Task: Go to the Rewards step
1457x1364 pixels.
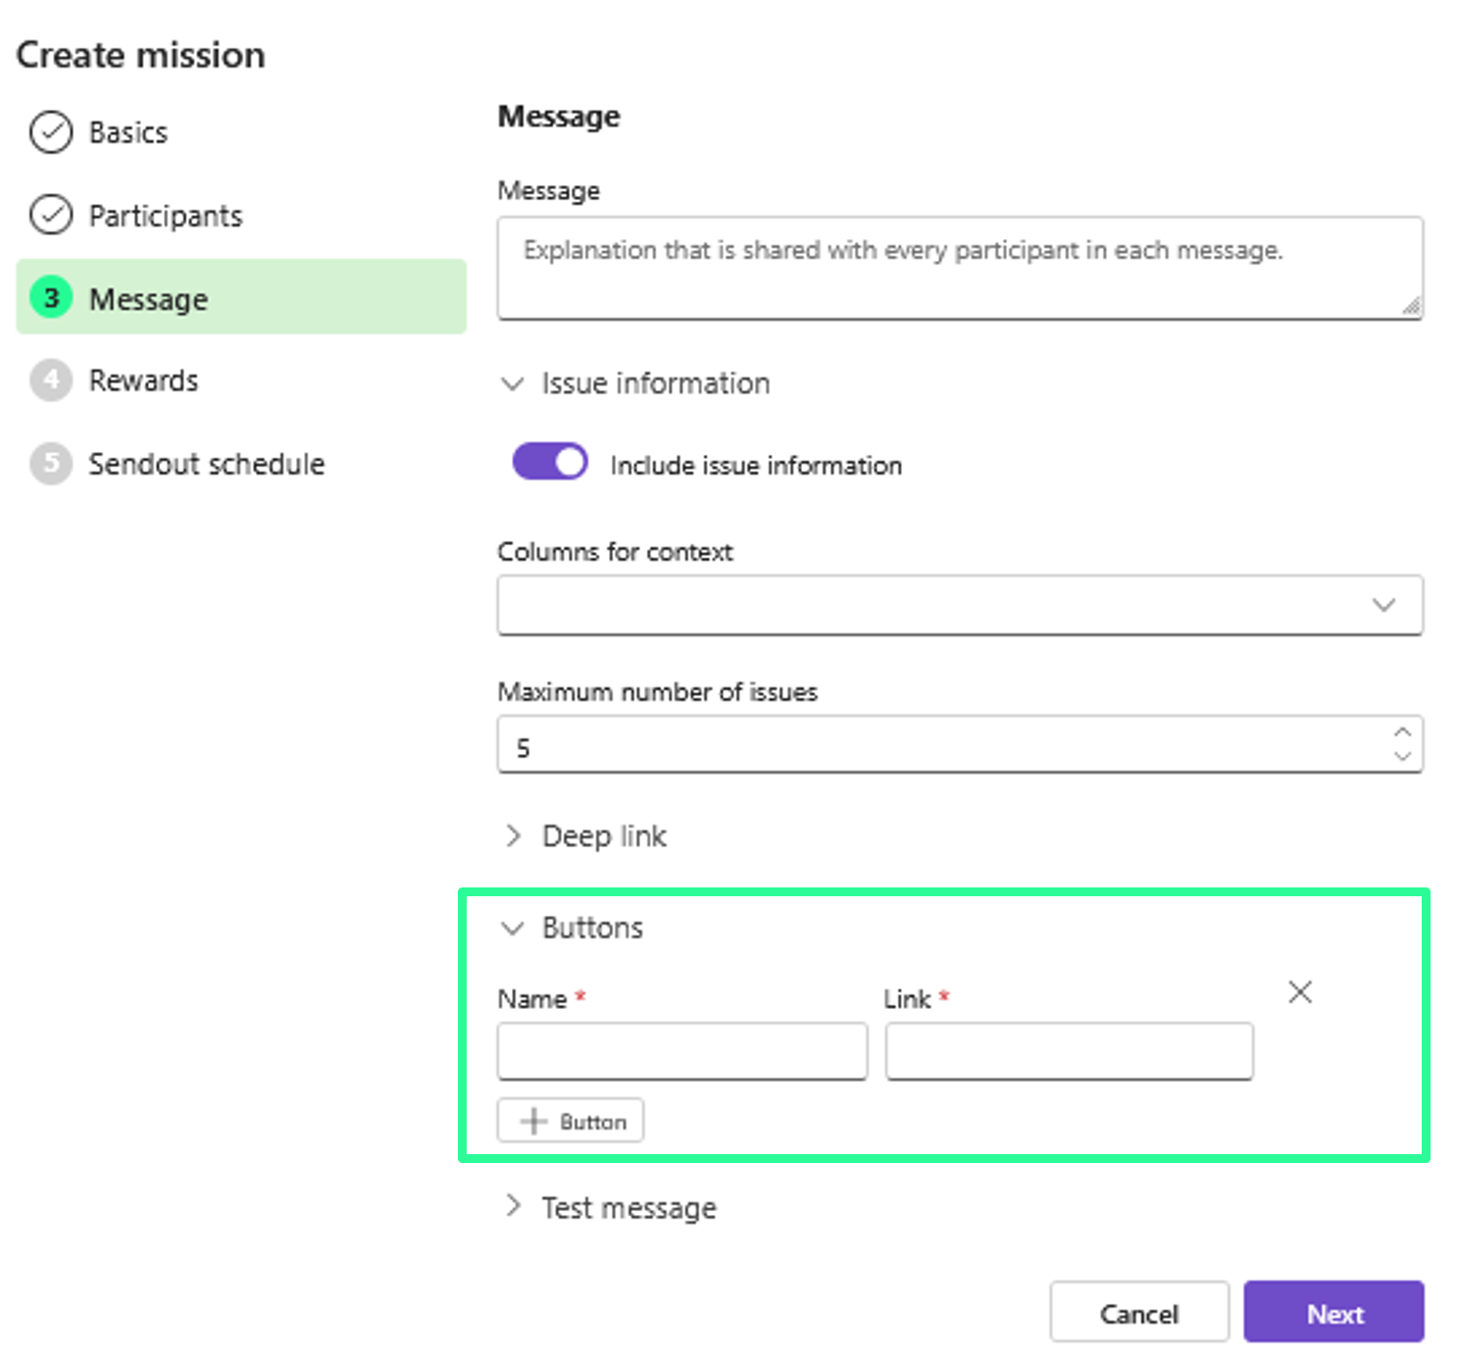Action: click(143, 380)
